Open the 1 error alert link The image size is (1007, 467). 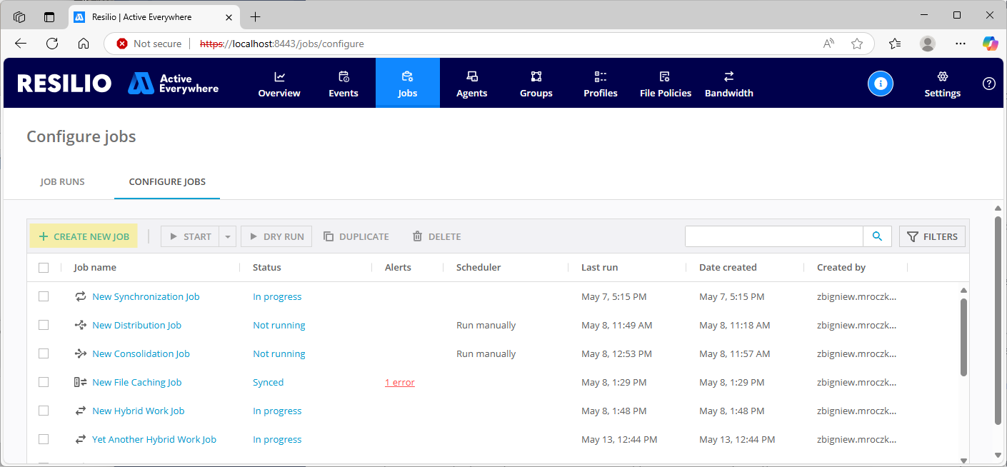pyautogui.click(x=399, y=383)
